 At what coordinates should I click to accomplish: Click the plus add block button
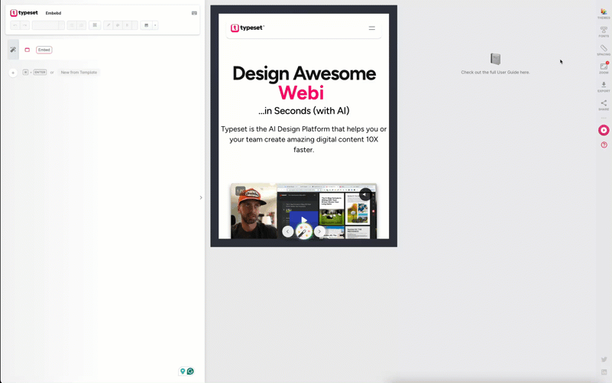(13, 73)
